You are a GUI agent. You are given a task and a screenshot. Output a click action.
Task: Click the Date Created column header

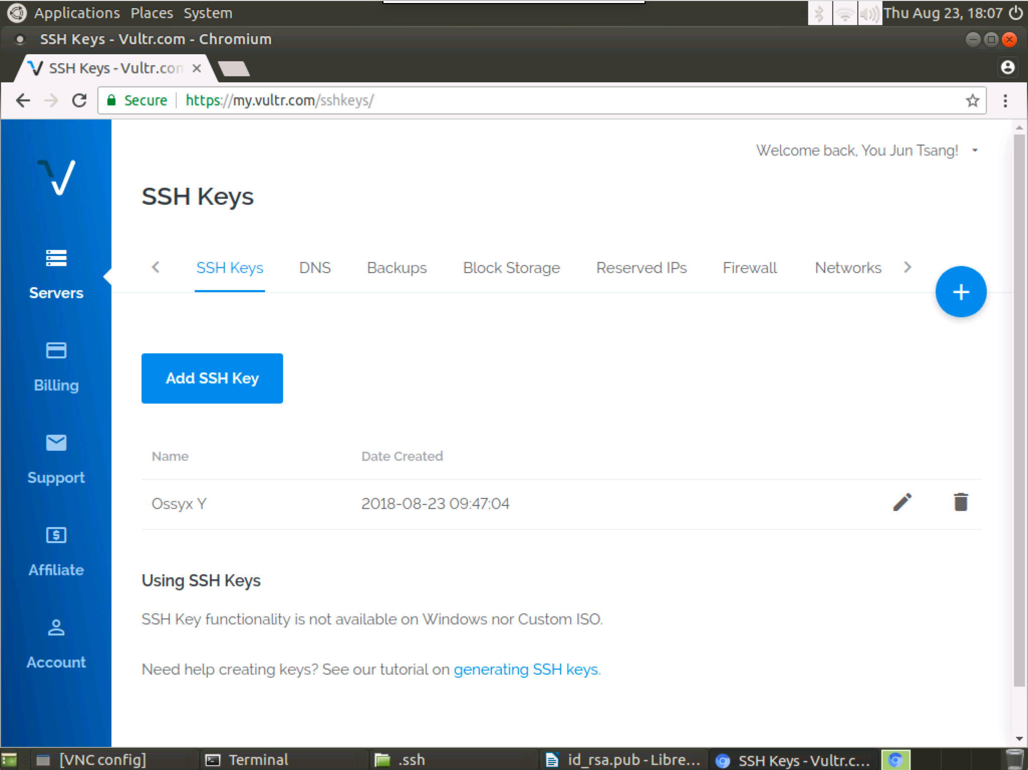[x=402, y=456]
